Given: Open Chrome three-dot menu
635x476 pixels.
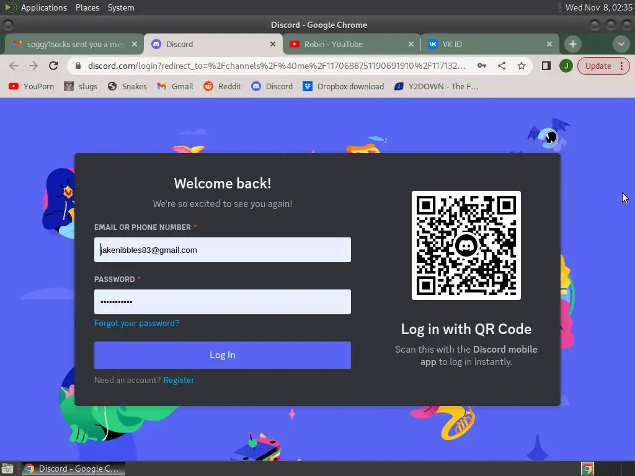Looking at the screenshot, I should click(x=621, y=66).
